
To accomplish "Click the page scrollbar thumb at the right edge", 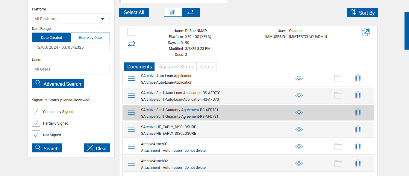I will 407,31.
